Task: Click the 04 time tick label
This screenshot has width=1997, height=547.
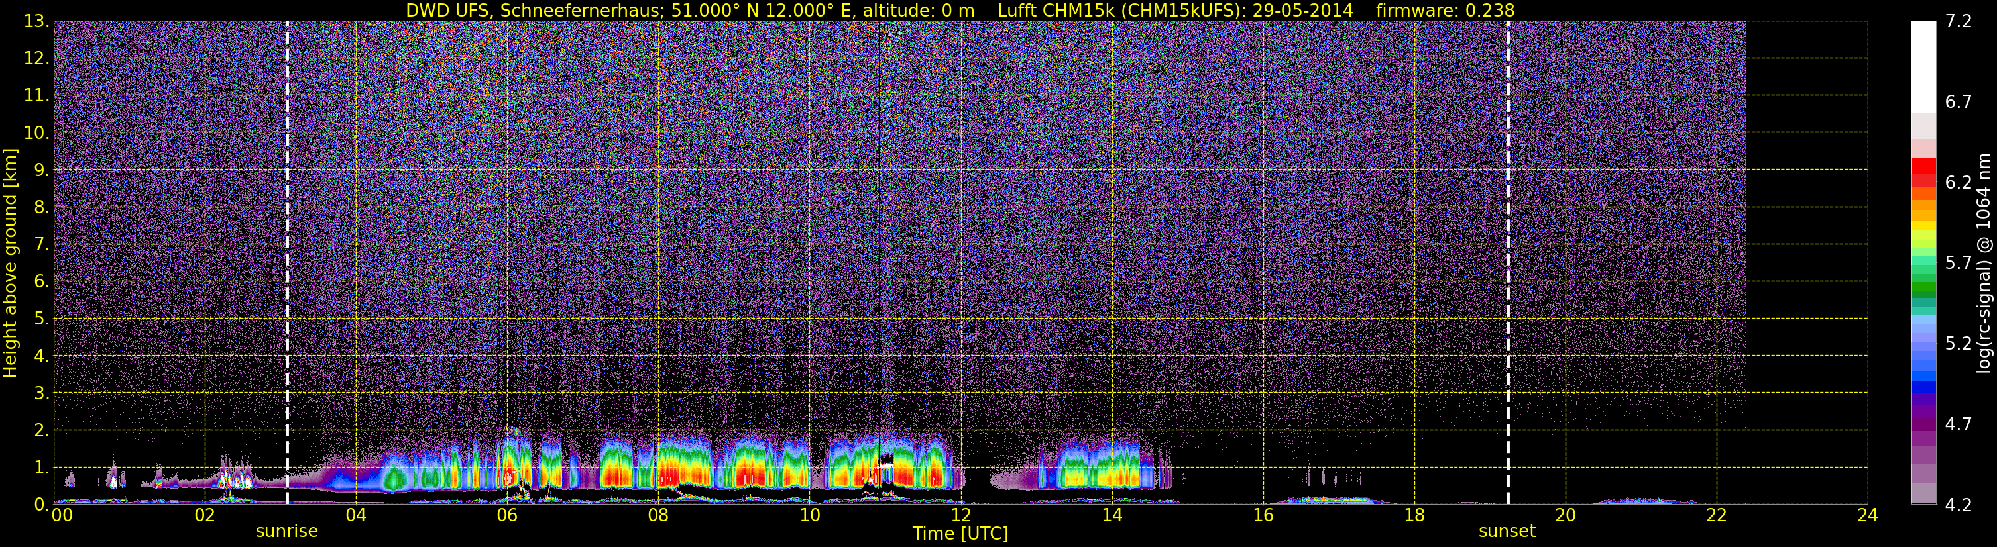Action: pos(356,516)
